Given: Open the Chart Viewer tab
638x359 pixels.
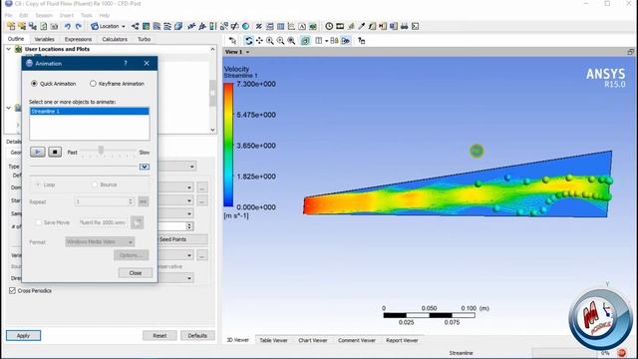Looking at the screenshot, I should (x=312, y=340).
